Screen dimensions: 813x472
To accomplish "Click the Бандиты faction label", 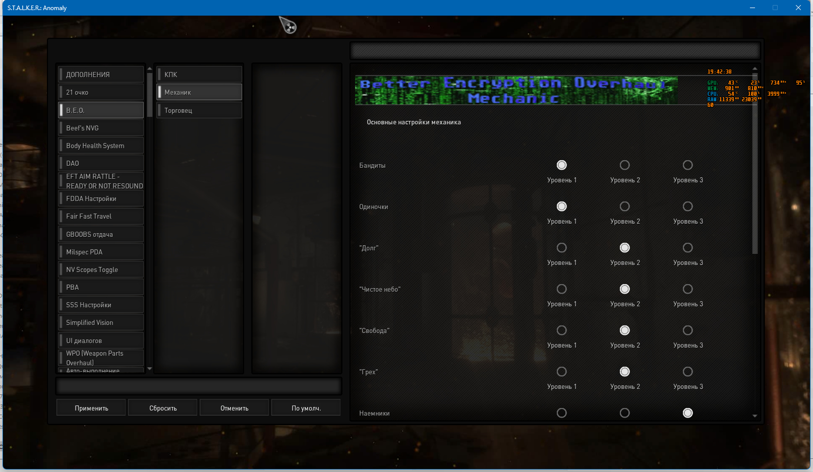I will tap(372, 166).
